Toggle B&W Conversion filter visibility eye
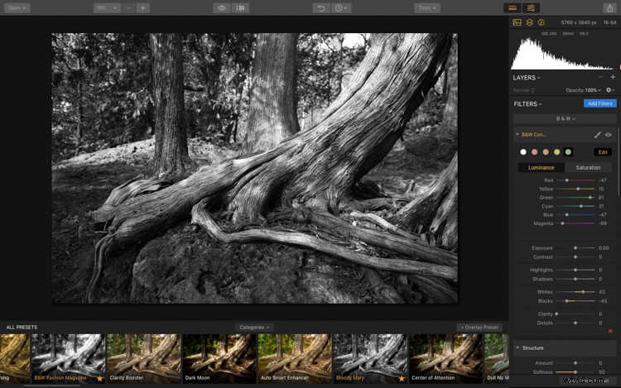621x388 pixels. [609, 135]
